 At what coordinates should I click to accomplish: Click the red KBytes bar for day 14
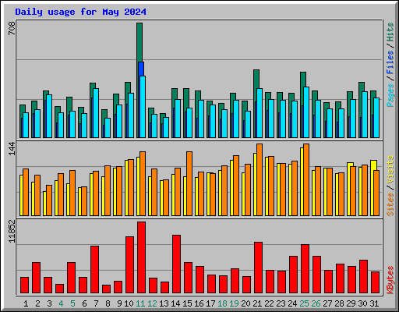pyautogui.click(x=176, y=264)
